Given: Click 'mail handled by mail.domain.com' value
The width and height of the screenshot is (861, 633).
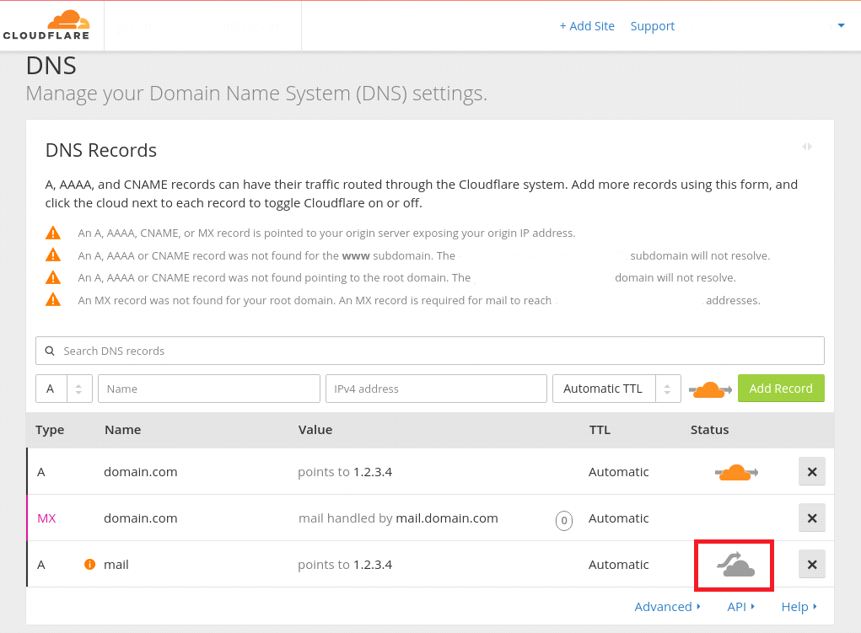Looking at the screenshot, I should [398, 518].
